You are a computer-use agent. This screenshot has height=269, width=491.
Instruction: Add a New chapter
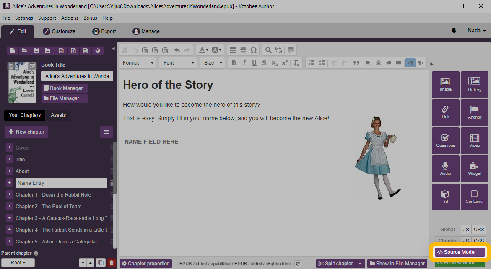click(x=26, y=132)
